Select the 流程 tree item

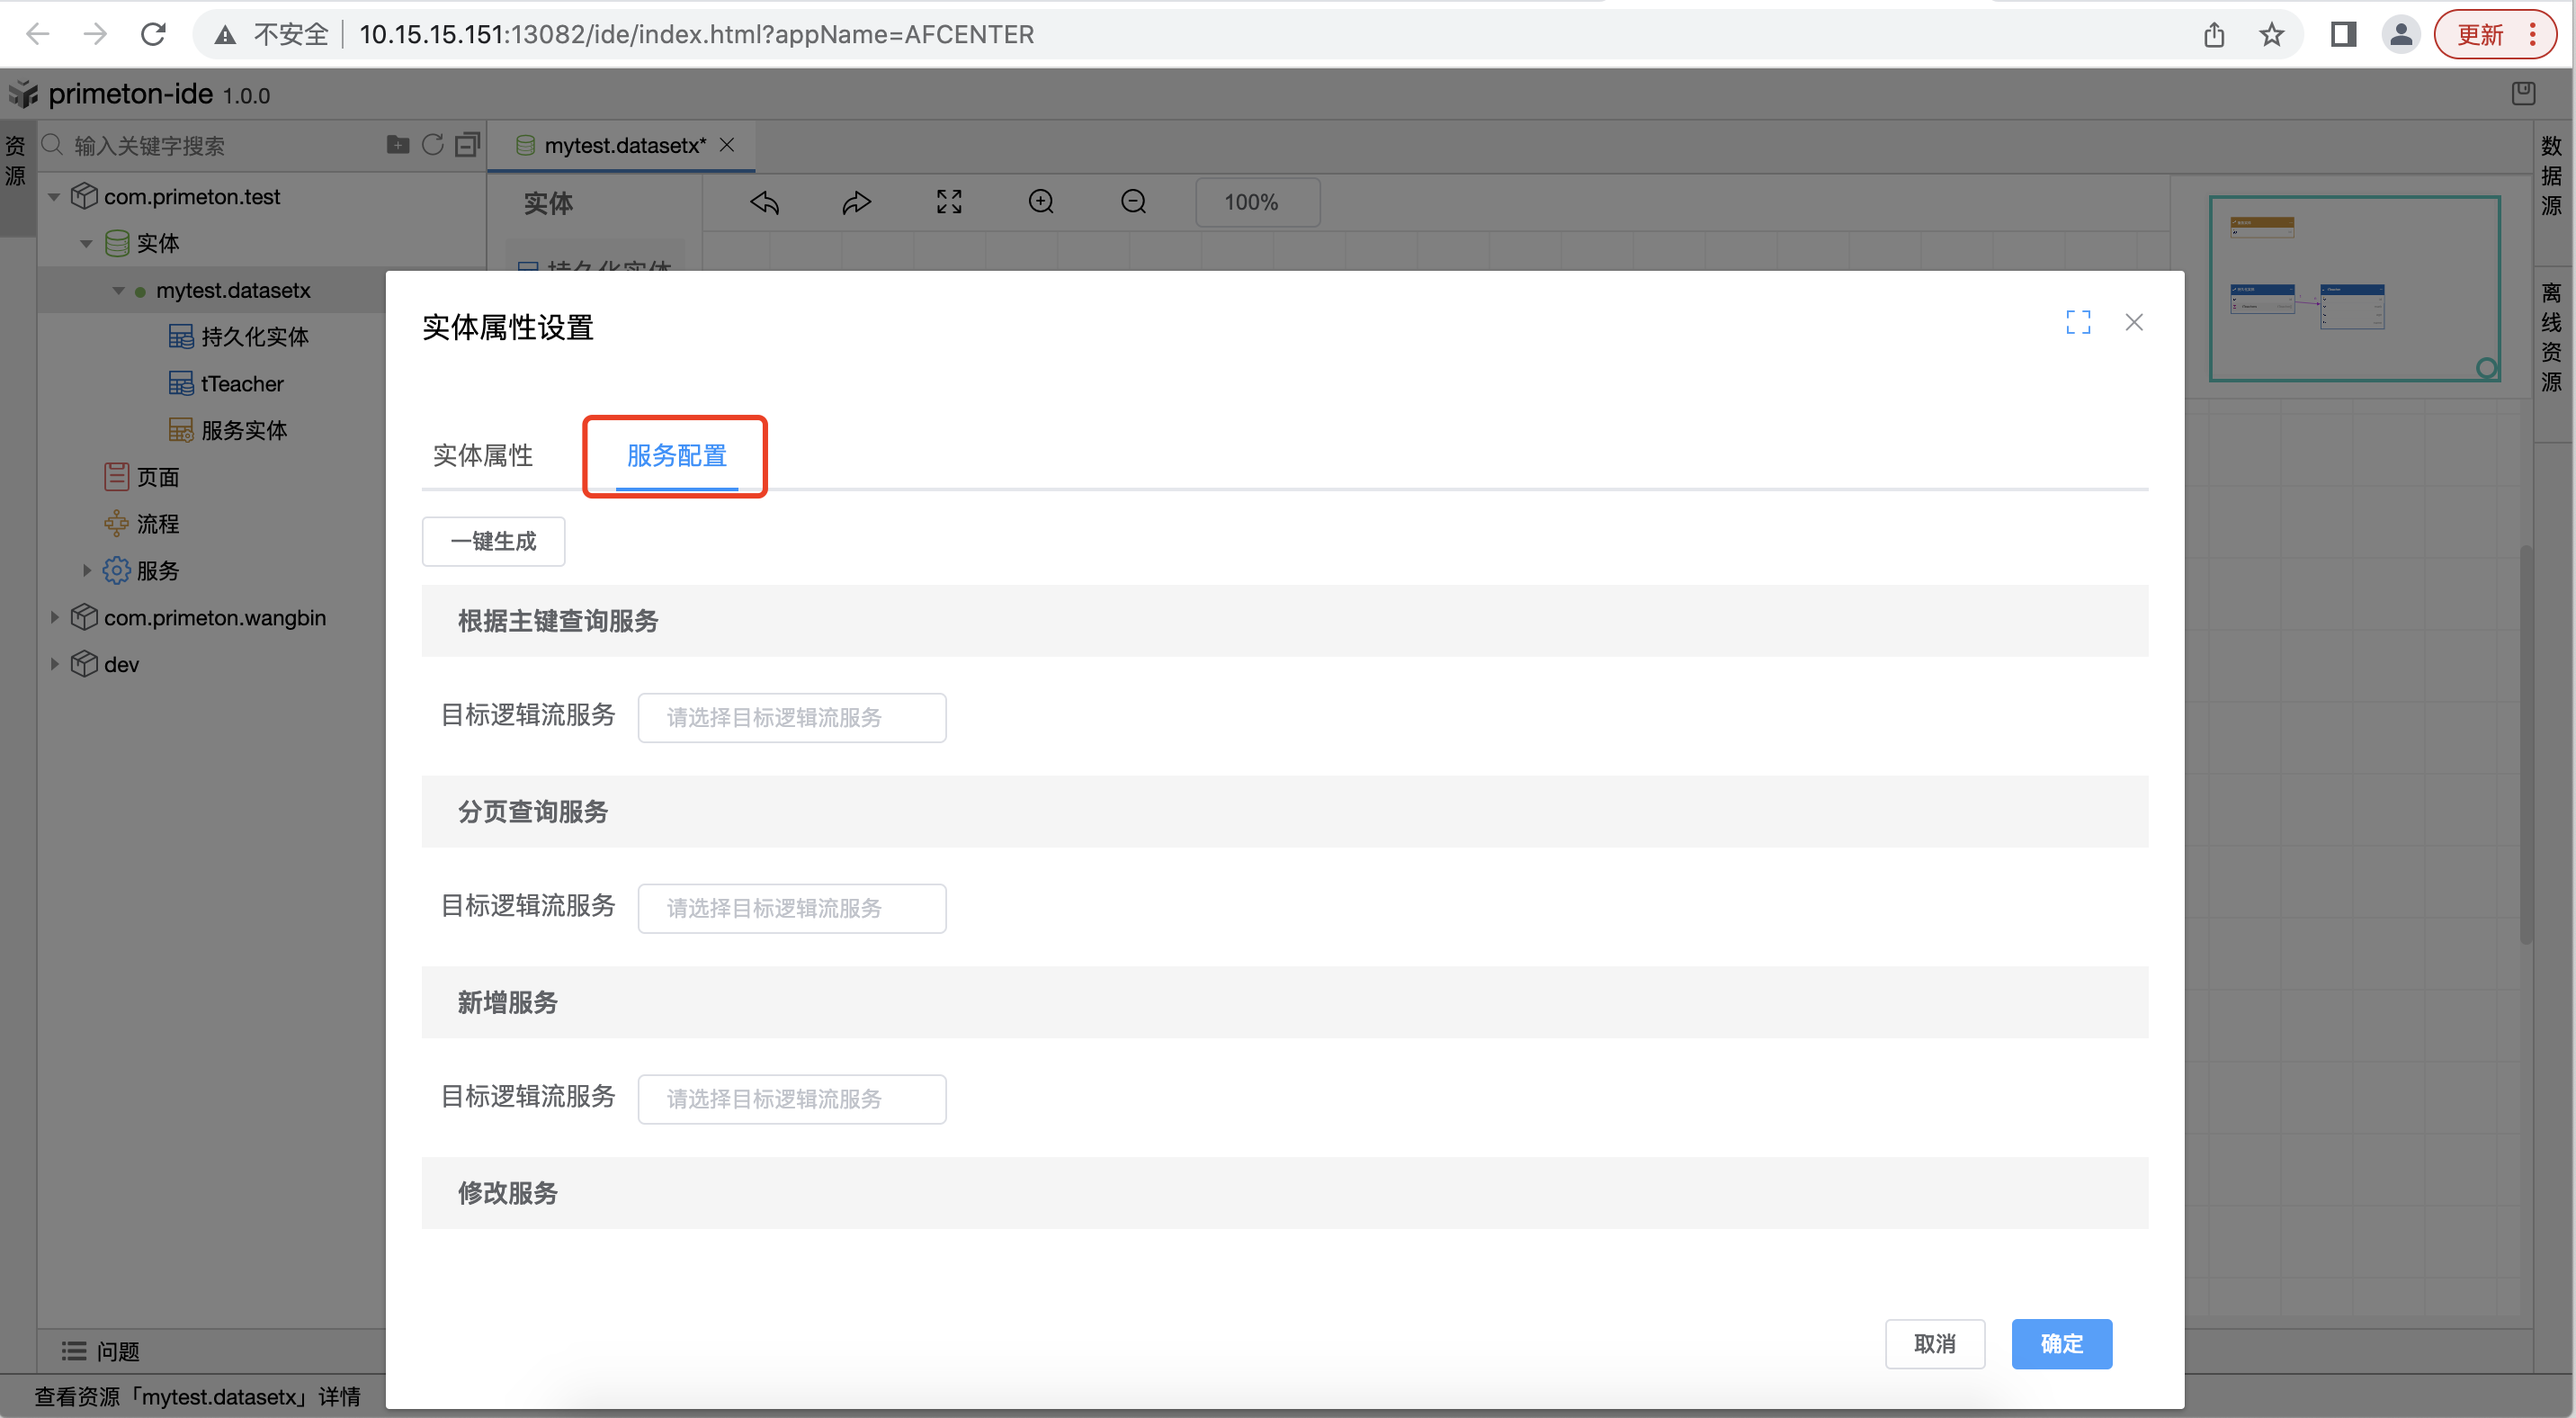(x=157, y=524)
